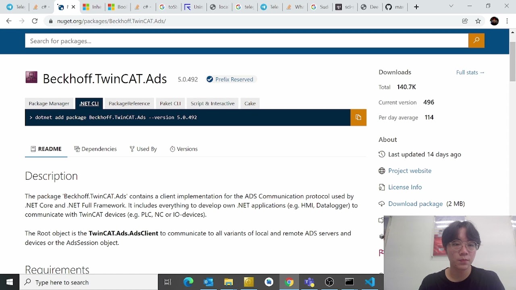This screenshot has height=290, width=516.
Task: Select the Cake tab
Action: tap(250, 104)
